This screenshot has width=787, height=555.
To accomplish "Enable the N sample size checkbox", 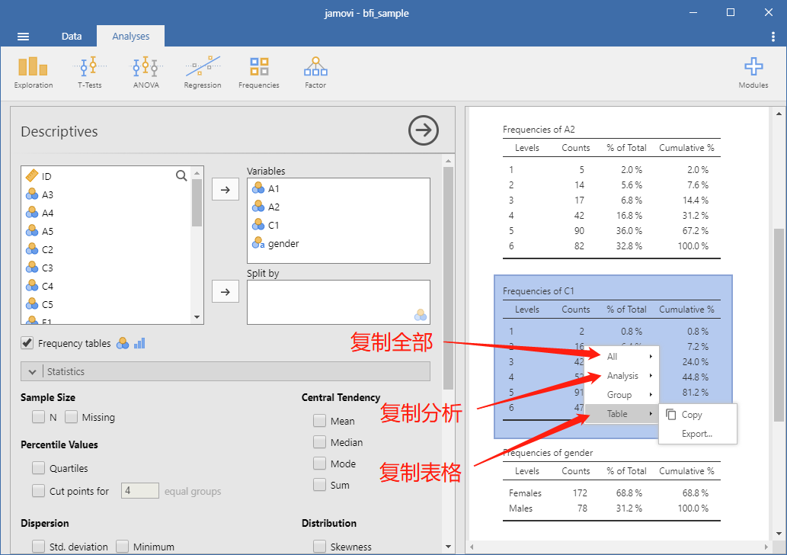I will [38, 417].
